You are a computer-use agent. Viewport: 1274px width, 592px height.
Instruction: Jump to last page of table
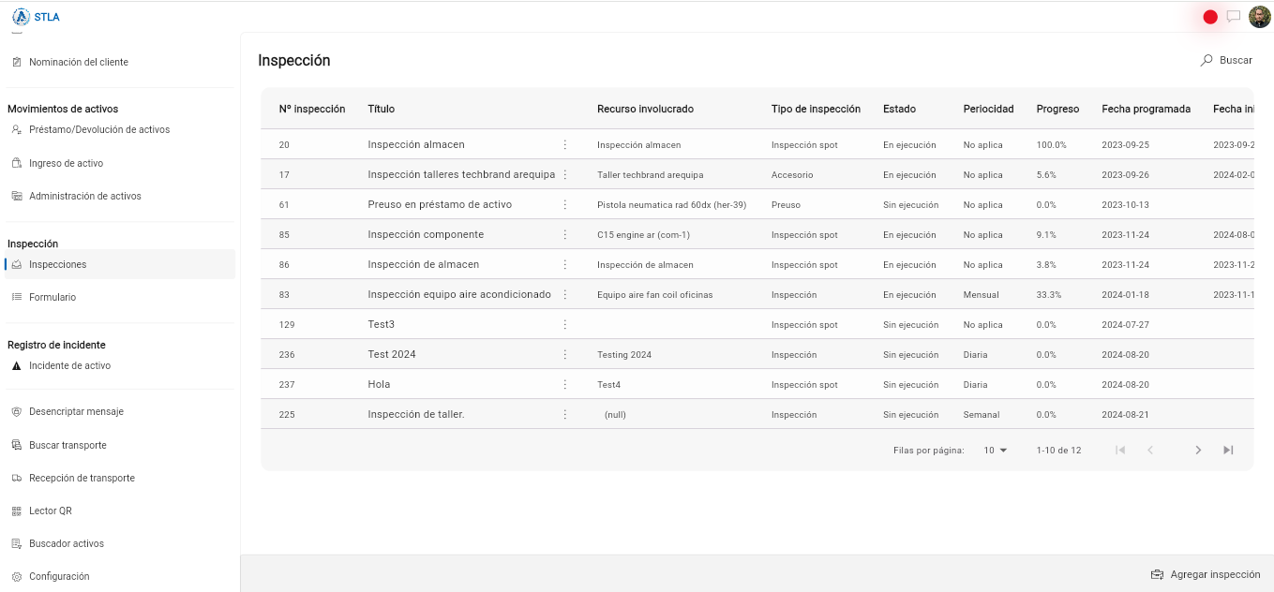(x=1228, y=451)
